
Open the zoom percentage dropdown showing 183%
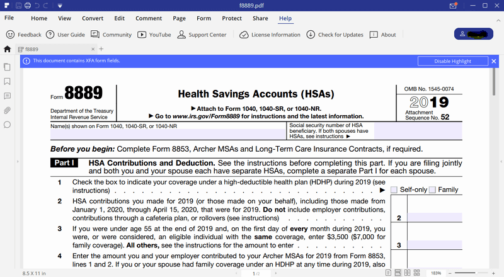[x=437, y=273]
